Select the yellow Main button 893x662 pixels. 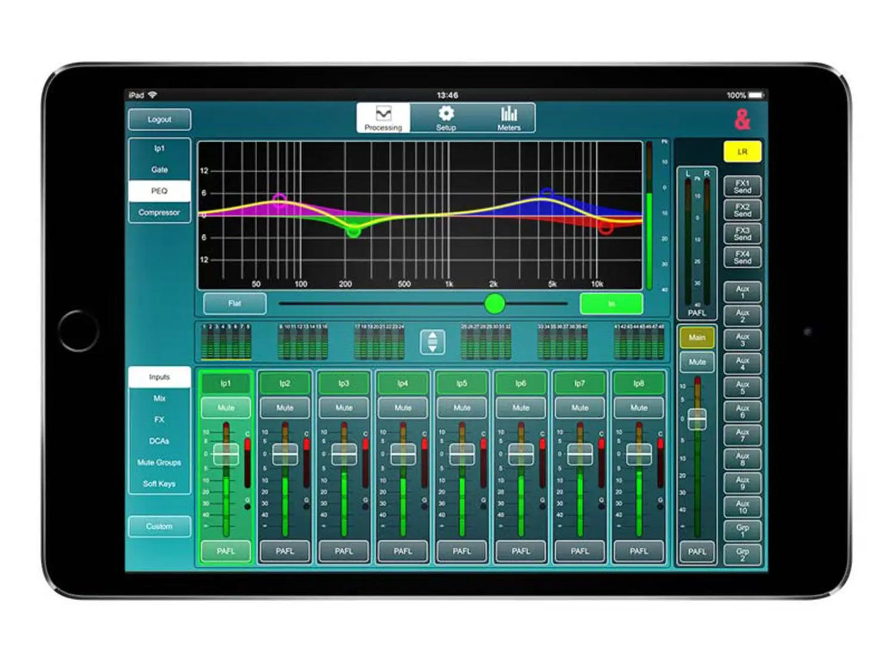pos(697,337)
